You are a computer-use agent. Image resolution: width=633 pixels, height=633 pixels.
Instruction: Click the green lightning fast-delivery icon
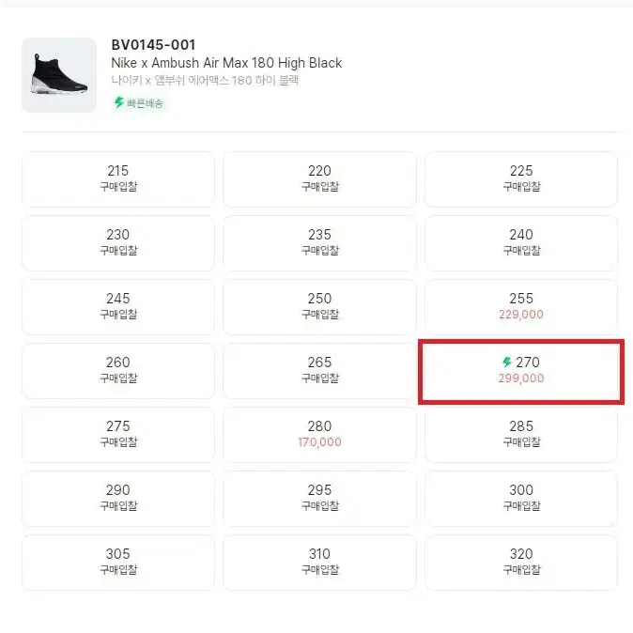[118, 102]
